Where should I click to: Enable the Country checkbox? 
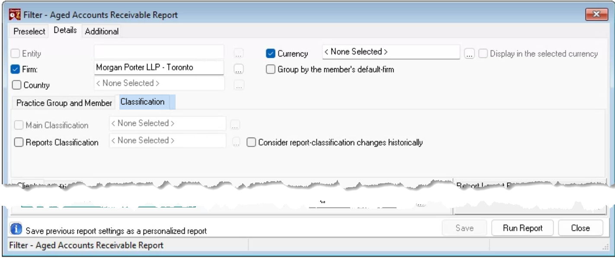click(16, 85)
